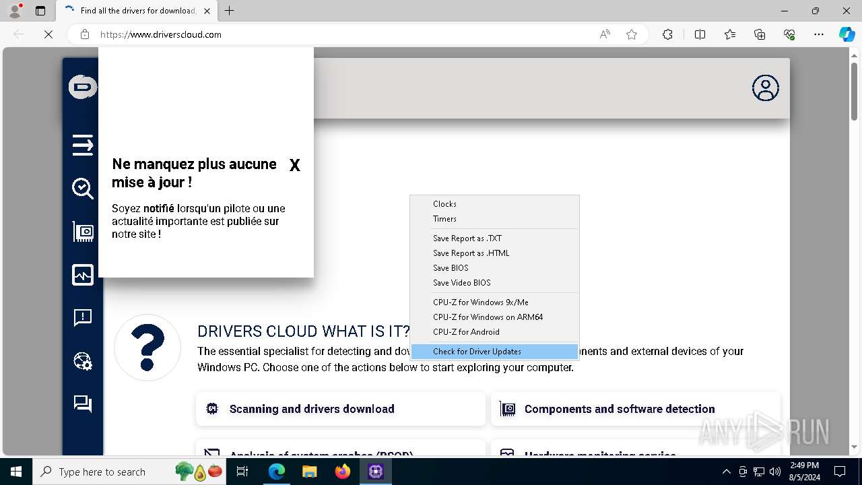Switch to the CPU-Z taskbar app
862x485 pixels.
pyautogui.click(x=376, y=472)
